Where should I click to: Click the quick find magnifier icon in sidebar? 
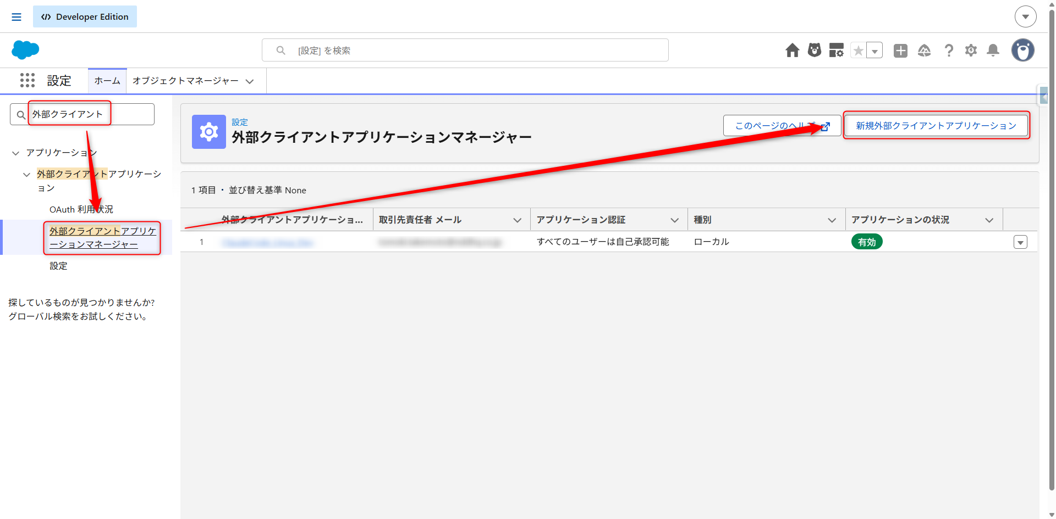click(21, 115)
